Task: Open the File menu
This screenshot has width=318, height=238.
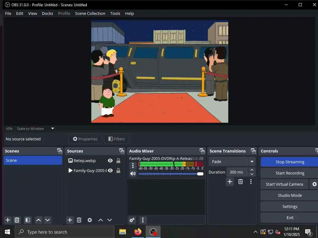Action: click(8, 13)
